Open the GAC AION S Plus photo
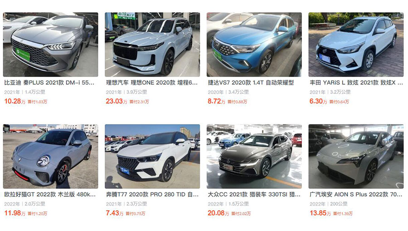 pos(356,156)
